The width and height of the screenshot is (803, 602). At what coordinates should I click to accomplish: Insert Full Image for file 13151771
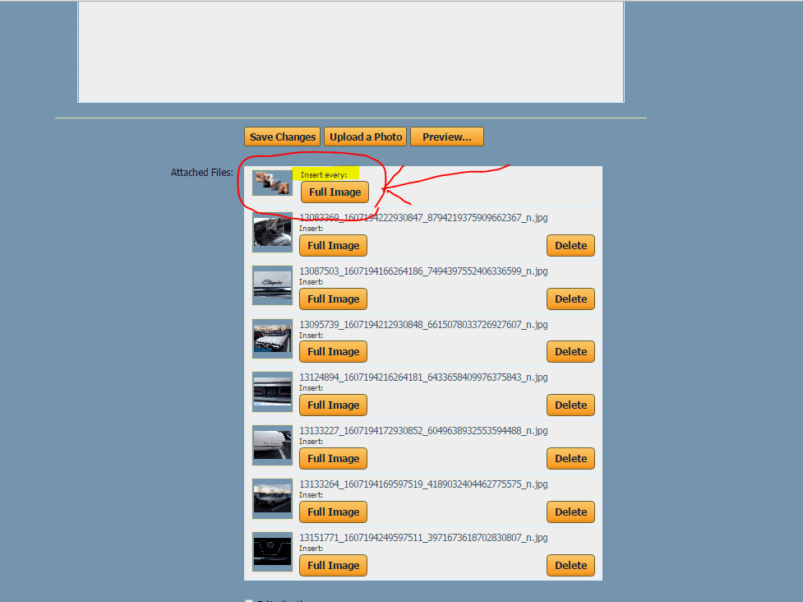(x=333, y=566)
